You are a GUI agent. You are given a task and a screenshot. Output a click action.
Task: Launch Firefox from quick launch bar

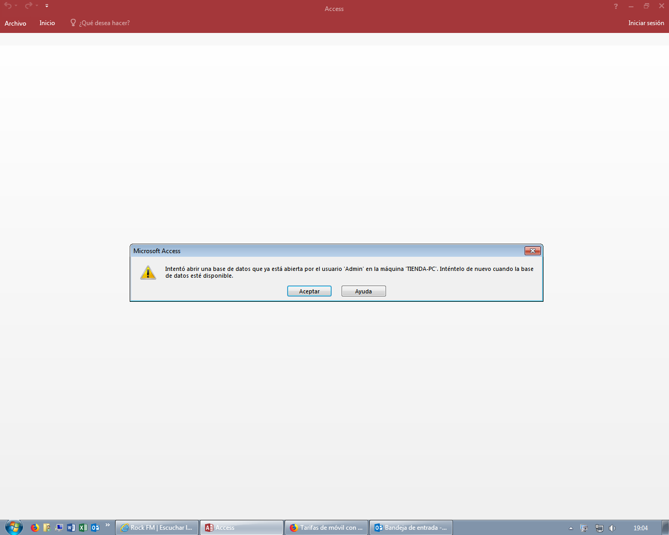pyautogui.click(x=35, y=528)
